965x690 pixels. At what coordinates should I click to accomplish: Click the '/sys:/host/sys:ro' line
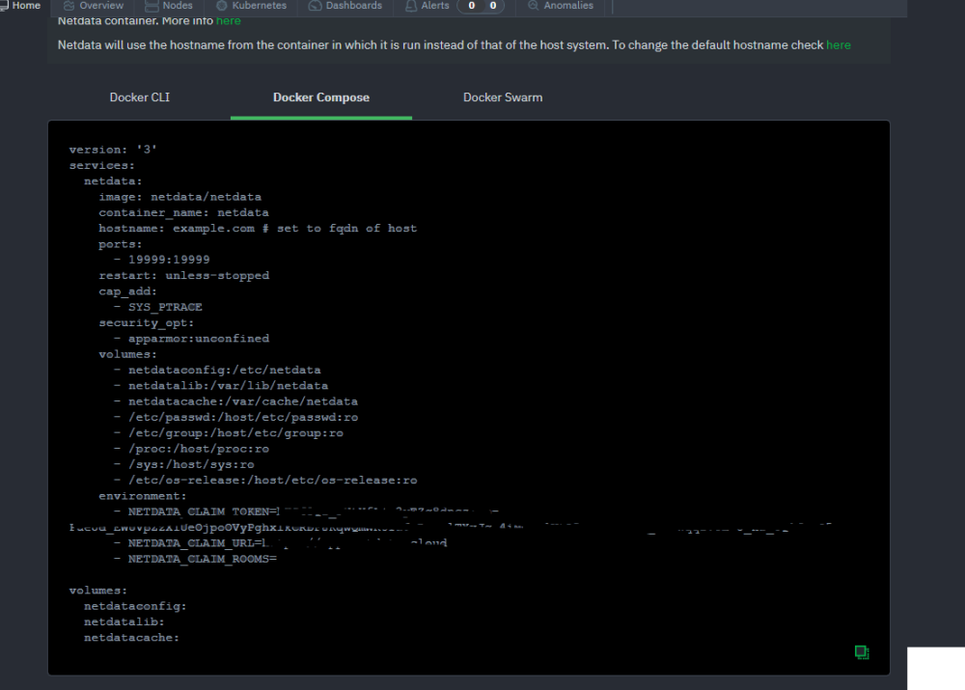184,465
